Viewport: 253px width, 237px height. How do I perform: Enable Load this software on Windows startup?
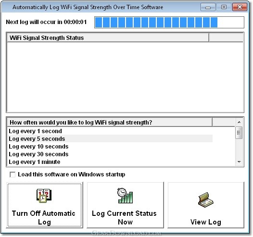click(13, 175)
